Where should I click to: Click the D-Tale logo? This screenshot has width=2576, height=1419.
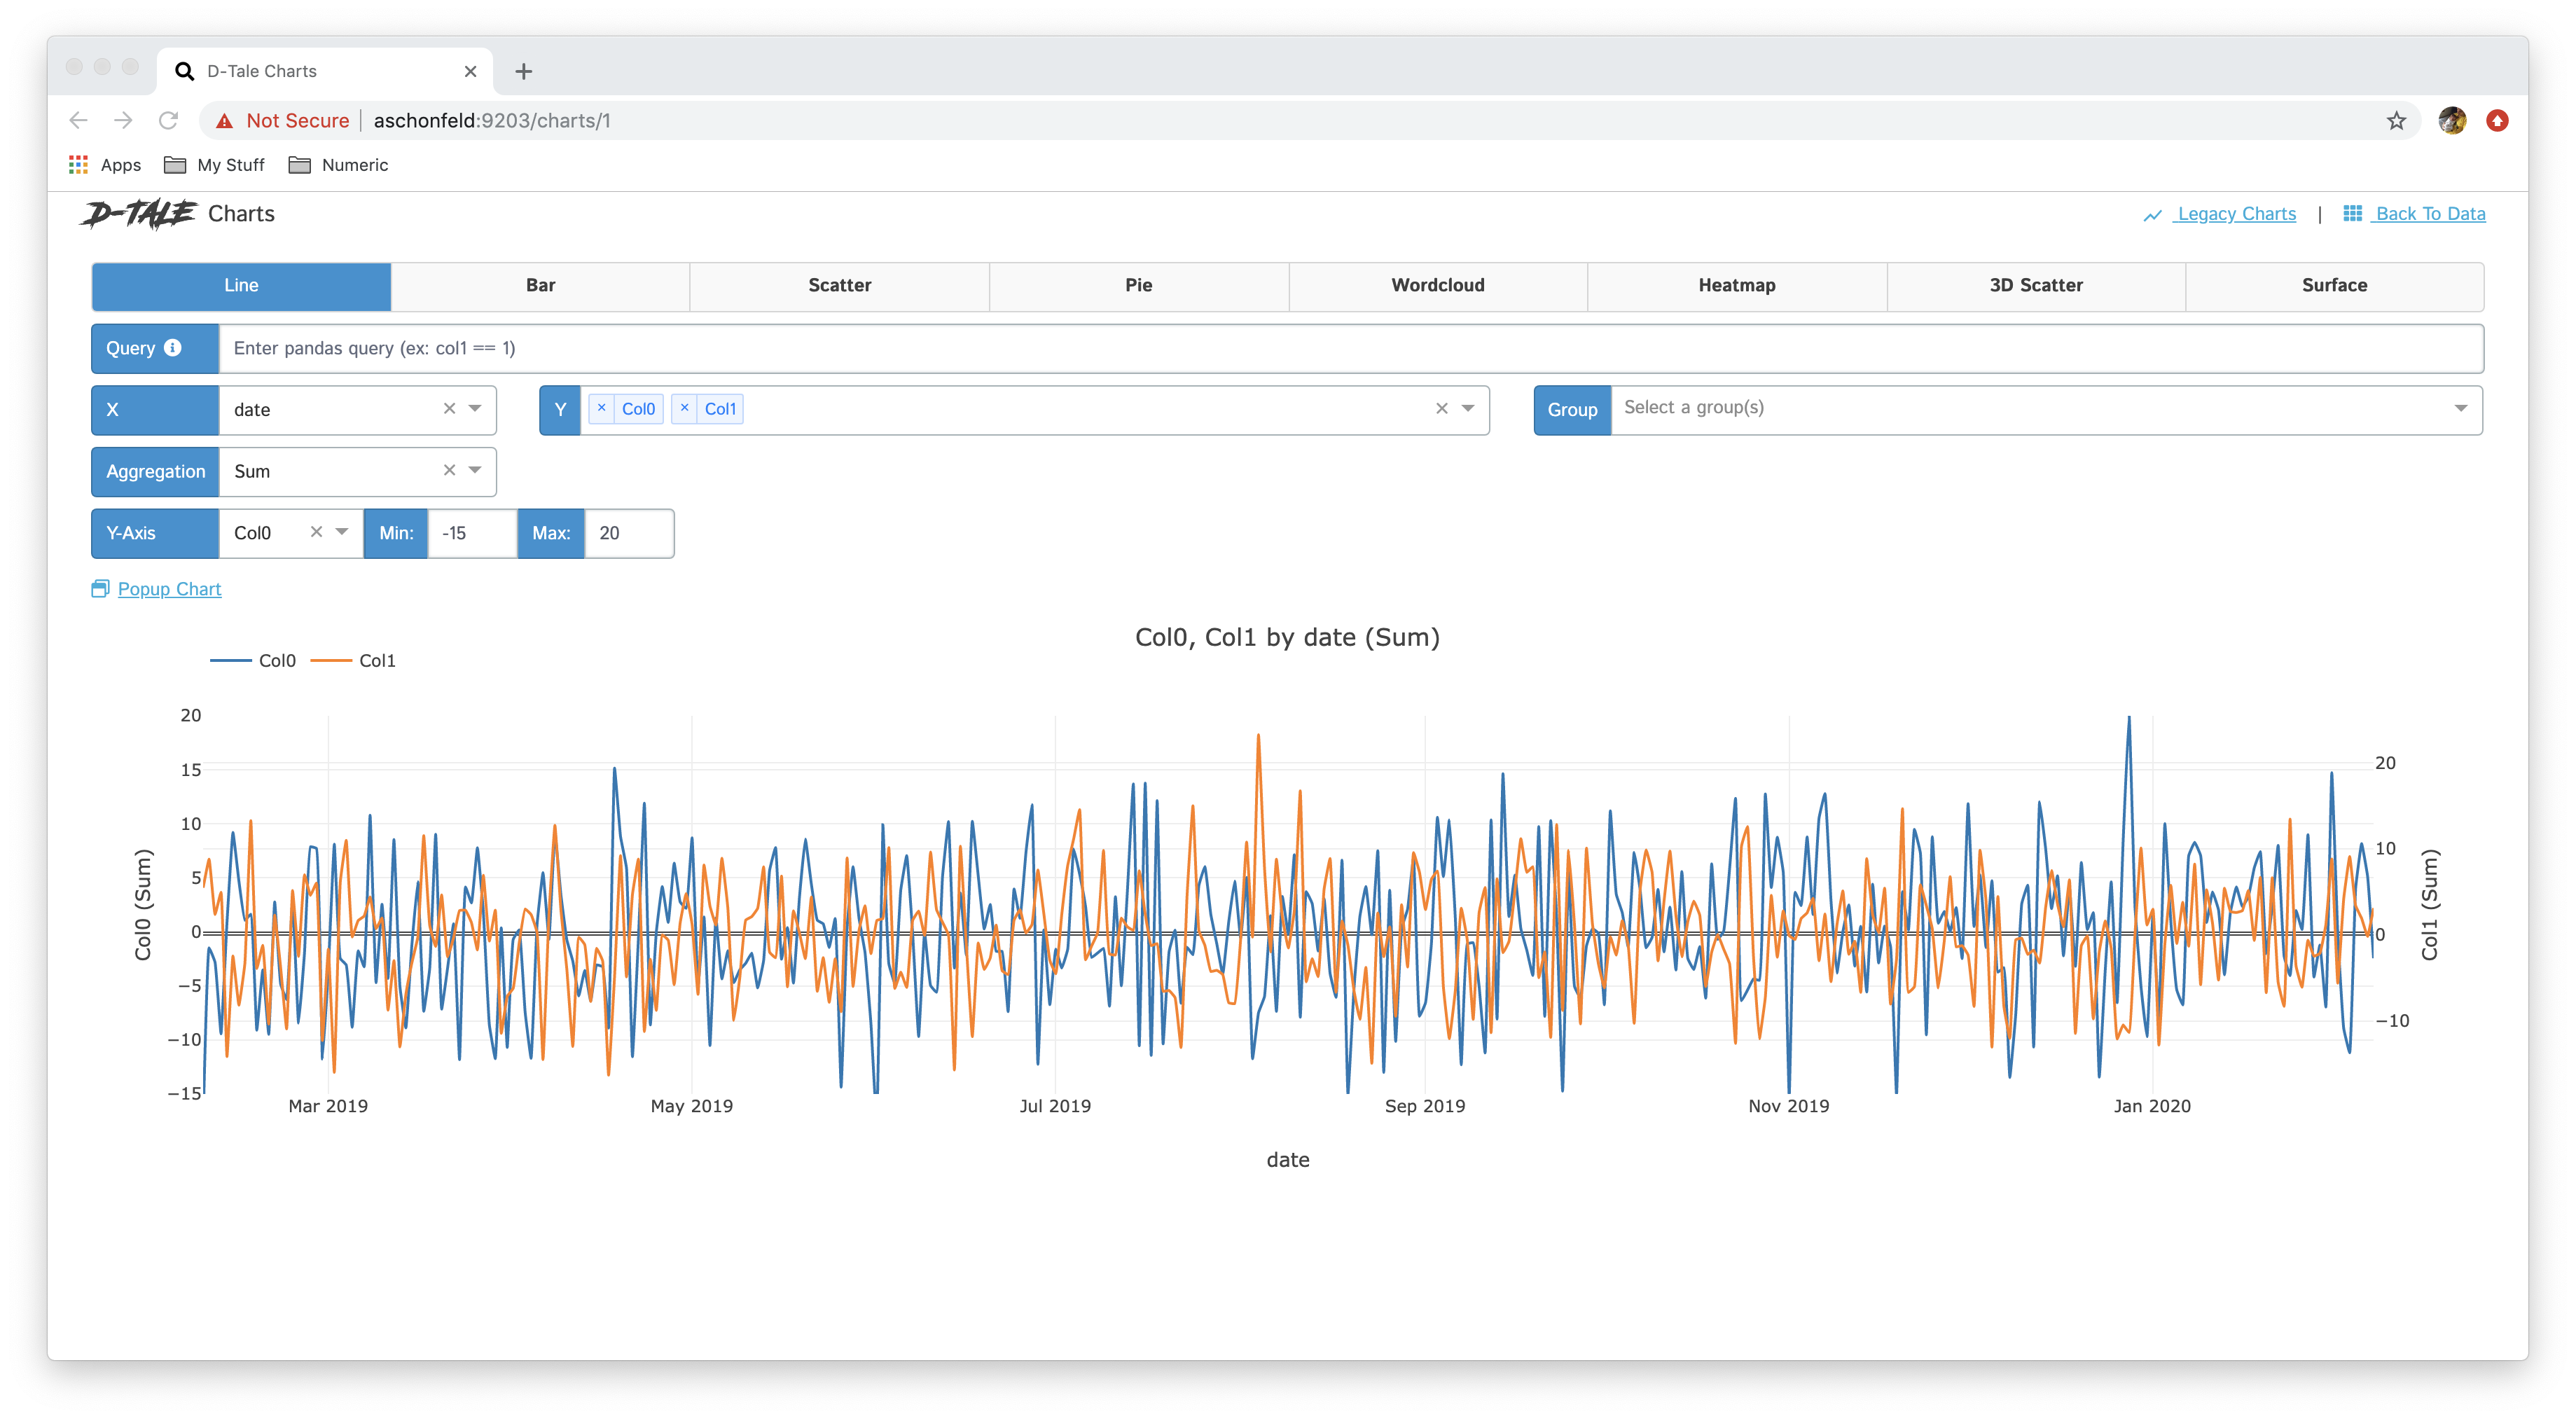coord(139,214)
